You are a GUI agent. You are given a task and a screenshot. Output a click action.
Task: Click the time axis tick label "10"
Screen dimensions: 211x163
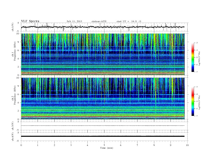(x=187, y=145)
